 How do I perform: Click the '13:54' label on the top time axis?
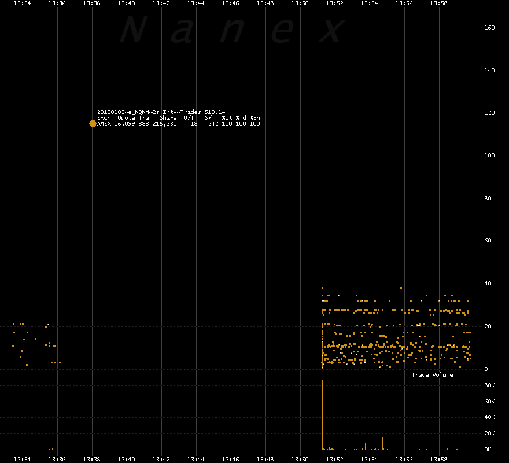369,3
